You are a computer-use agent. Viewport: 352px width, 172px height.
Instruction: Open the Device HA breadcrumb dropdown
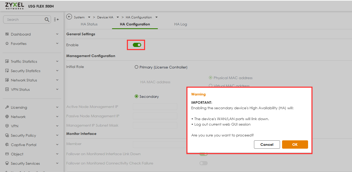click(118, 17)
